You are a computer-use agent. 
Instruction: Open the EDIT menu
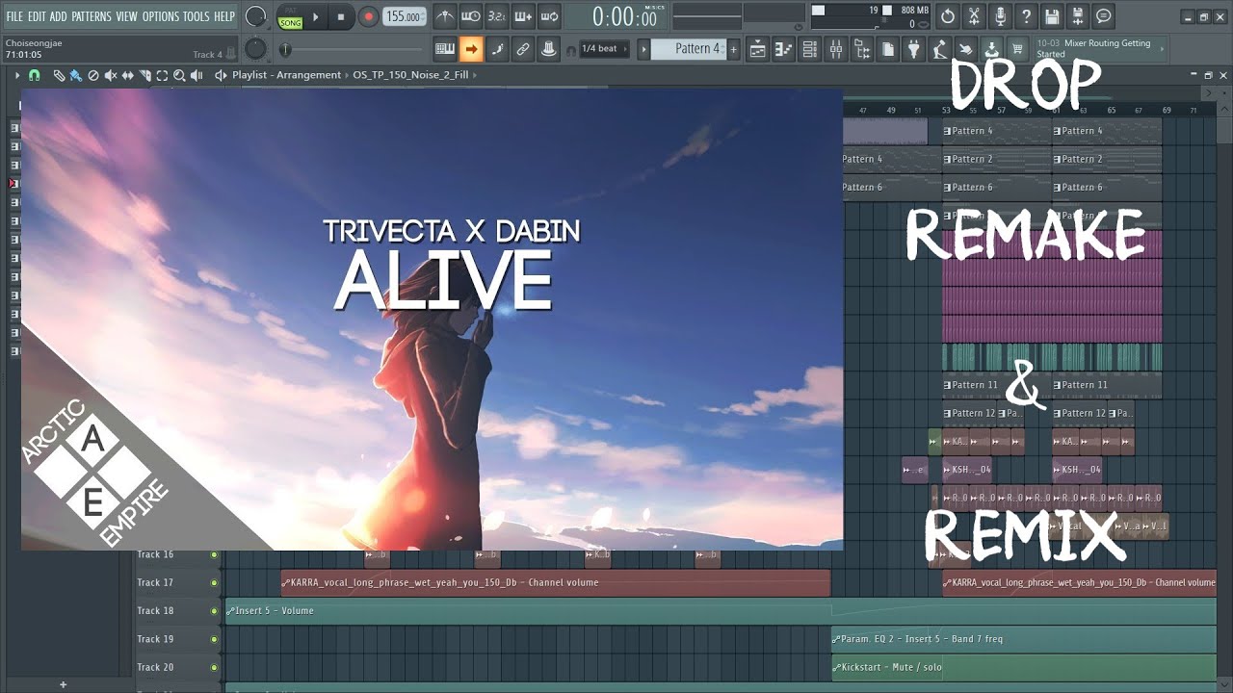click(x=37, y=16)
